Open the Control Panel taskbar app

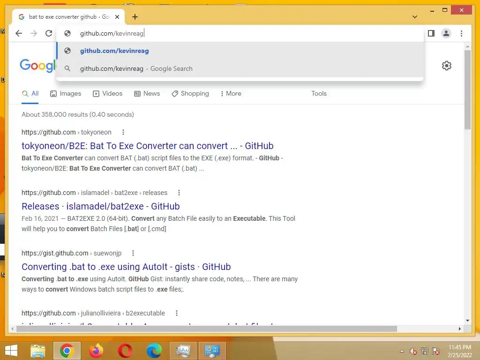(x=212, y=351)
